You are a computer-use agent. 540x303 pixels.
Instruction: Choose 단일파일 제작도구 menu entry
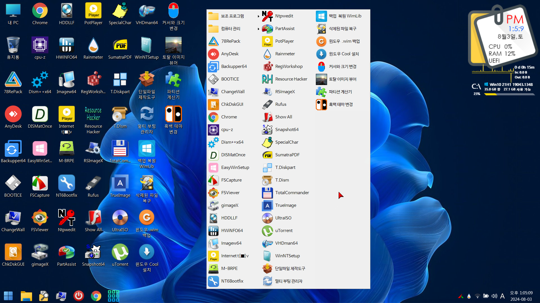287,268
